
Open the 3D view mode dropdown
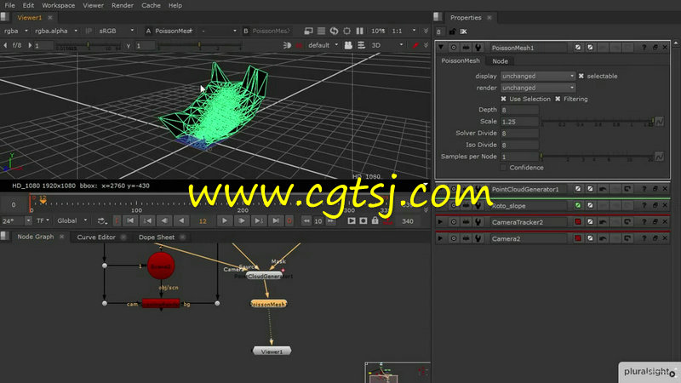[386, 45]
